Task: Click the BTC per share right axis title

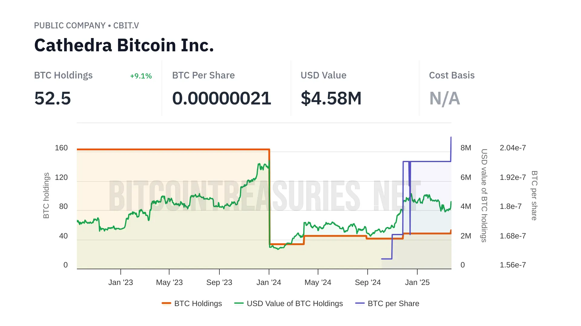Action: [534, 195]
